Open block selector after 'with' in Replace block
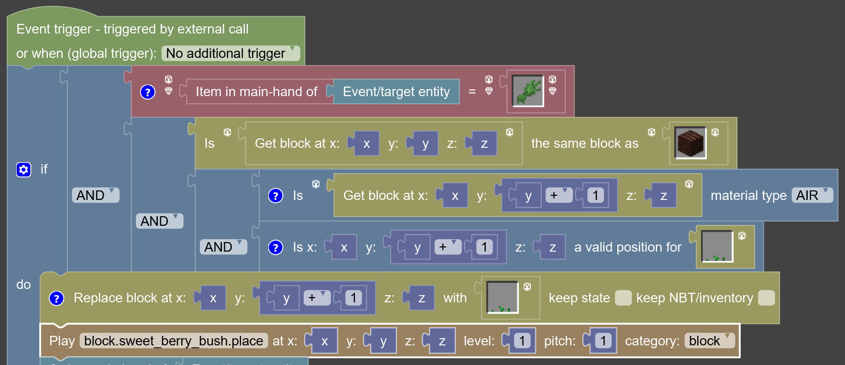Screen dimensions: 845x365 (502, 297)
